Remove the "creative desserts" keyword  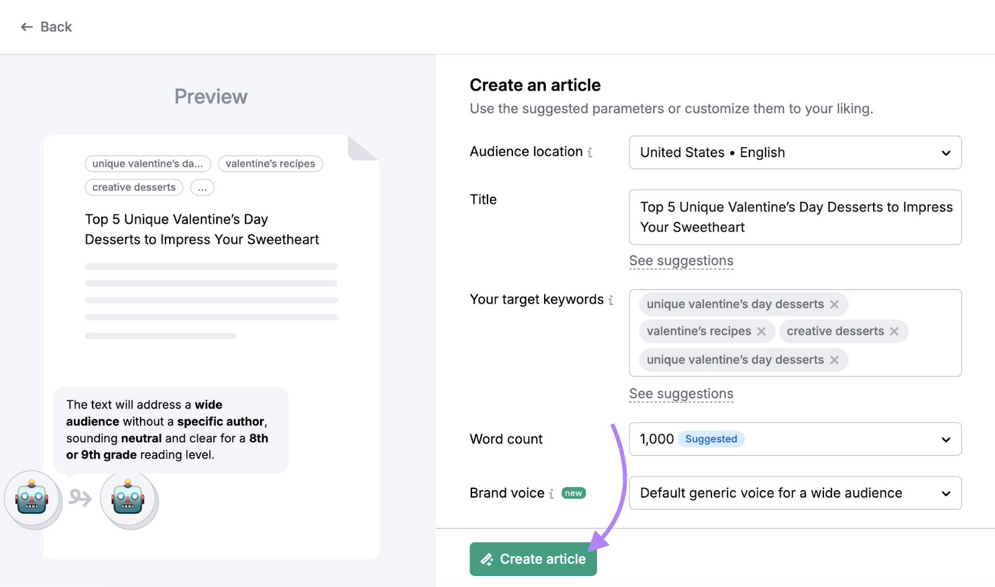[895, 331]
